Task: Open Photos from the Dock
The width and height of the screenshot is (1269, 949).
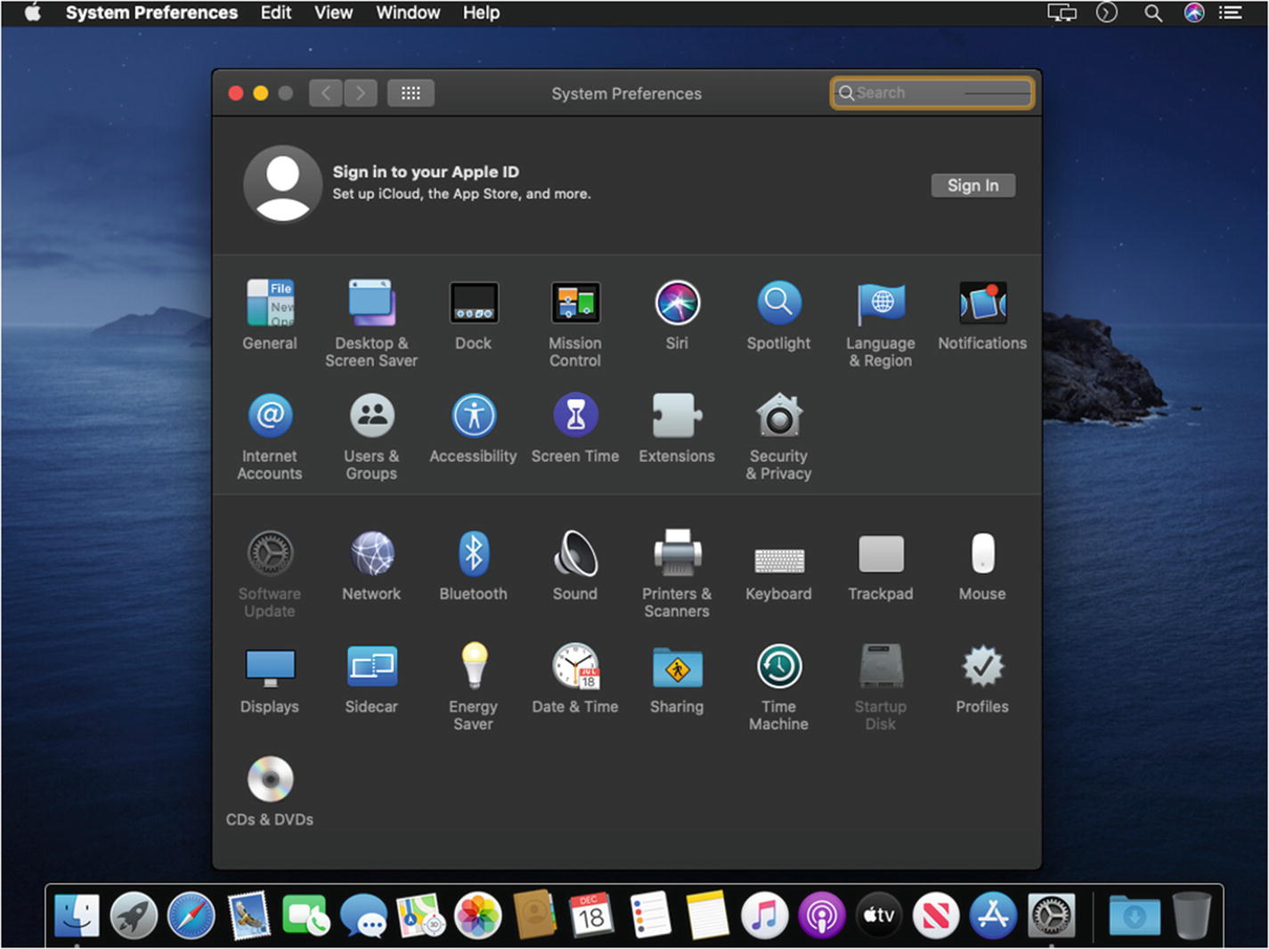Action: pos(478,915)
